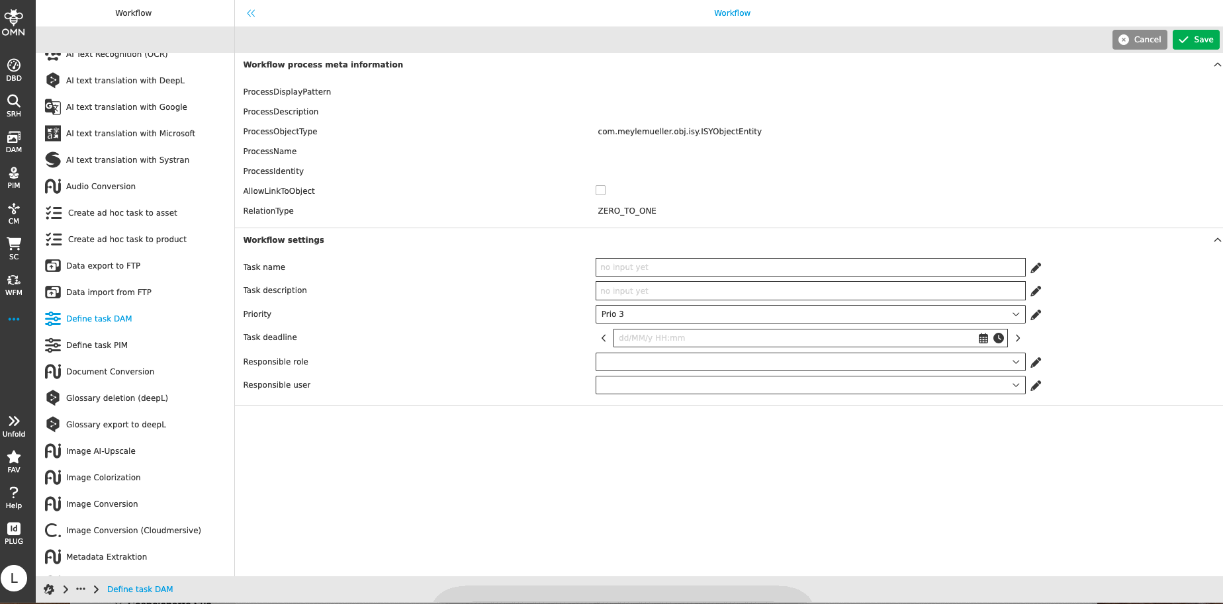Toggle the AllowLinkToObject checkbox

[x=600, y=191]
